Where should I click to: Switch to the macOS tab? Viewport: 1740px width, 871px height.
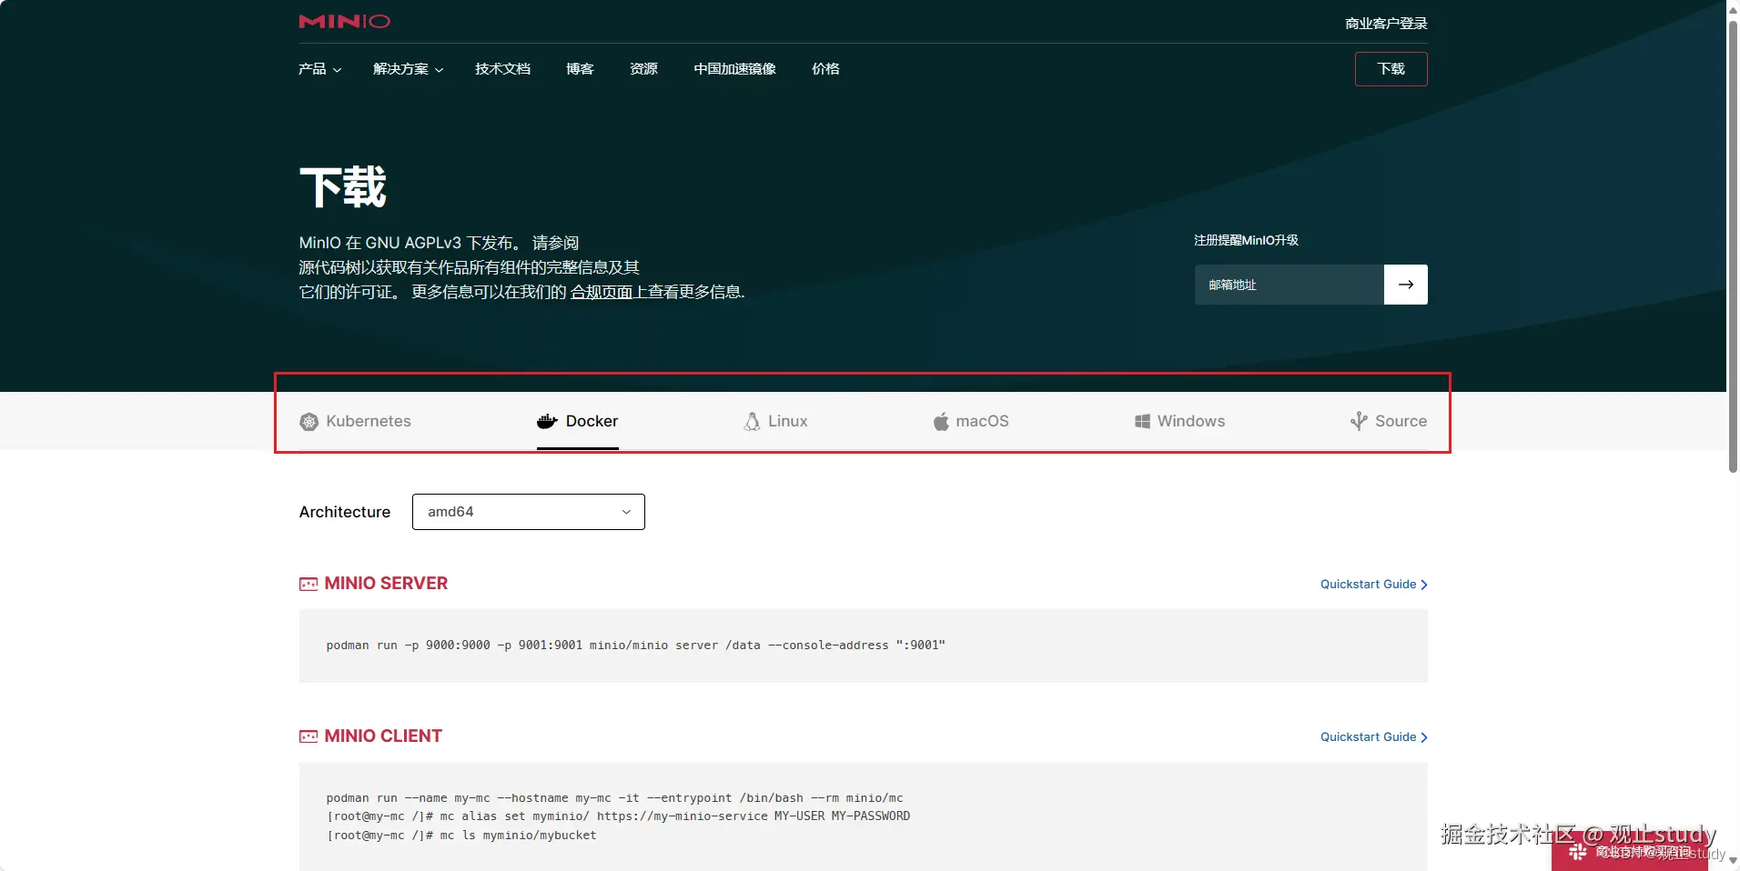970,422
